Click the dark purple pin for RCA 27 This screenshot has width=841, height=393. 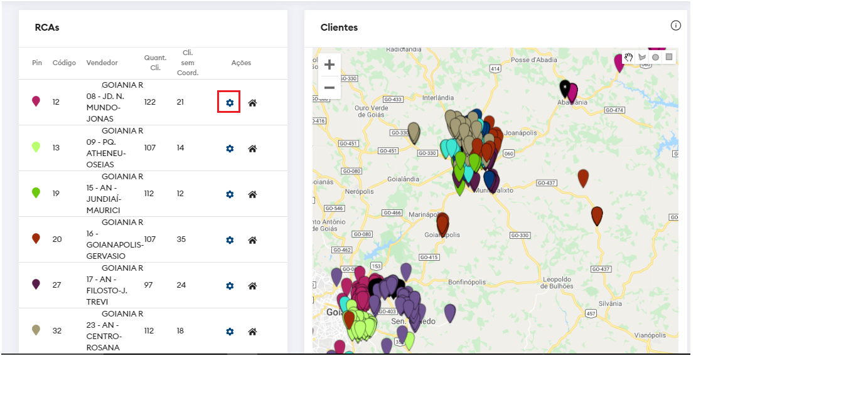[36, 284]
